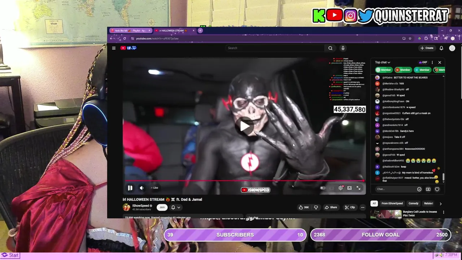Screen dimensions: 462x260
Task: Open player settings gear
Action: point(340,188)
